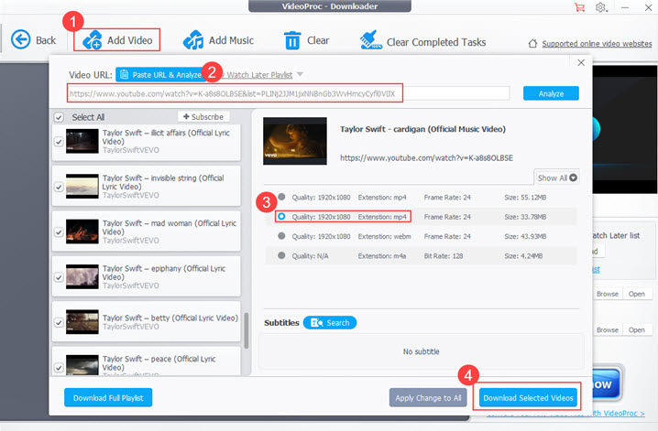Click first Browse button in the main window
658x431 pixels.
coord(608,294)
